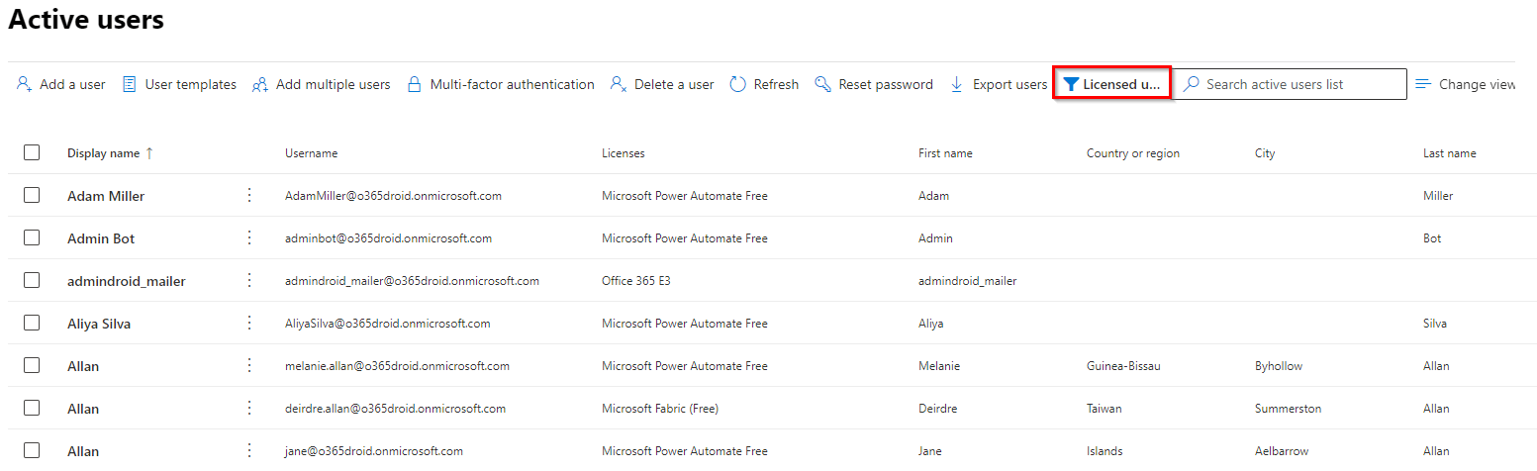Click the Licenses column header
This screenshot has height=471, width=1537.
[623, 153]
